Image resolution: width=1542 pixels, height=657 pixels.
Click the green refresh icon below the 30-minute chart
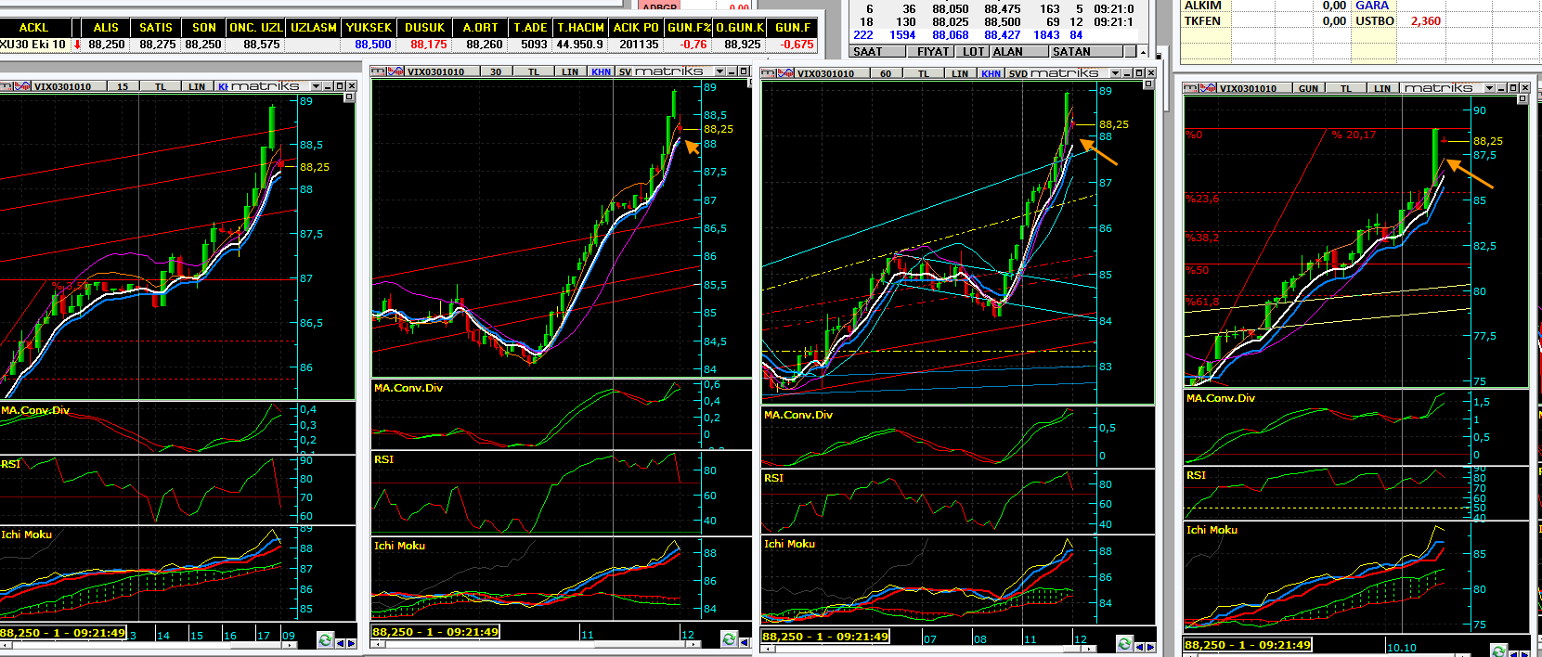729,638
